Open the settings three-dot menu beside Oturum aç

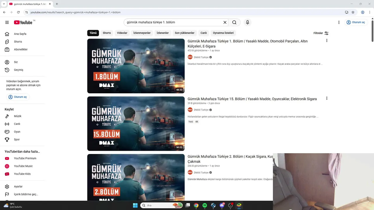339,22
